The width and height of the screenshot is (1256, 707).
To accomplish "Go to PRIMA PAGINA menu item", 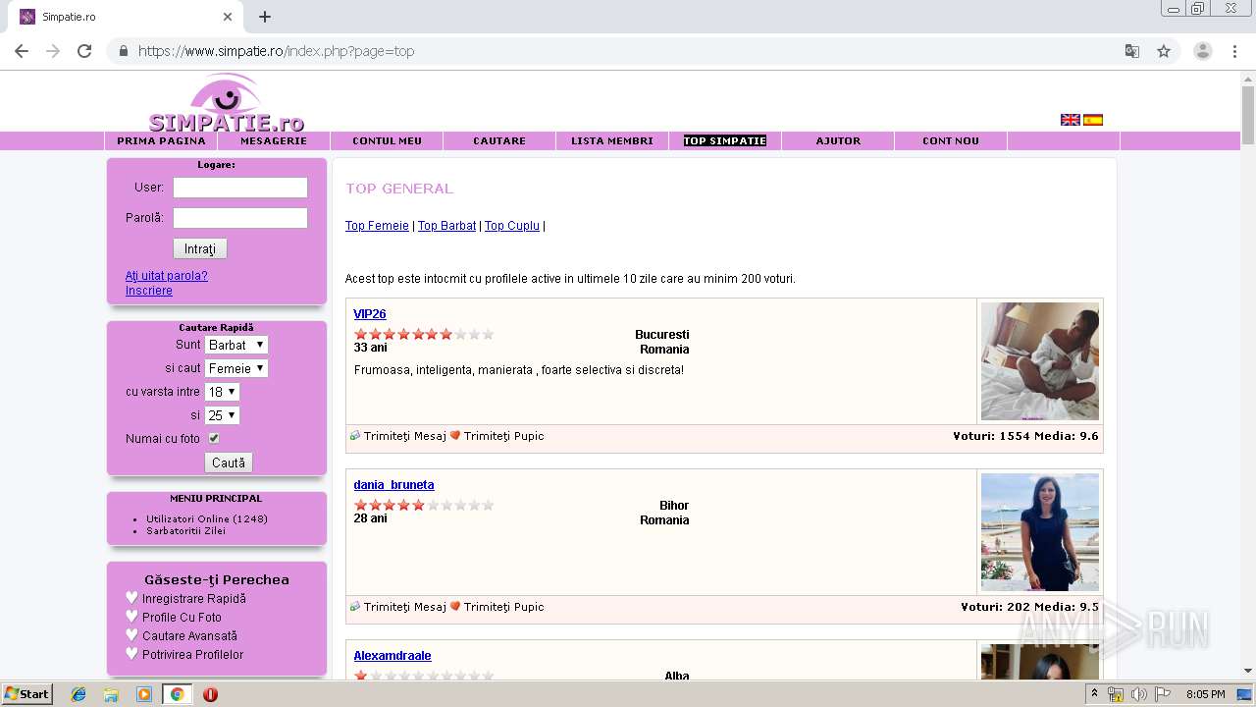I will [x=161, y=141].
